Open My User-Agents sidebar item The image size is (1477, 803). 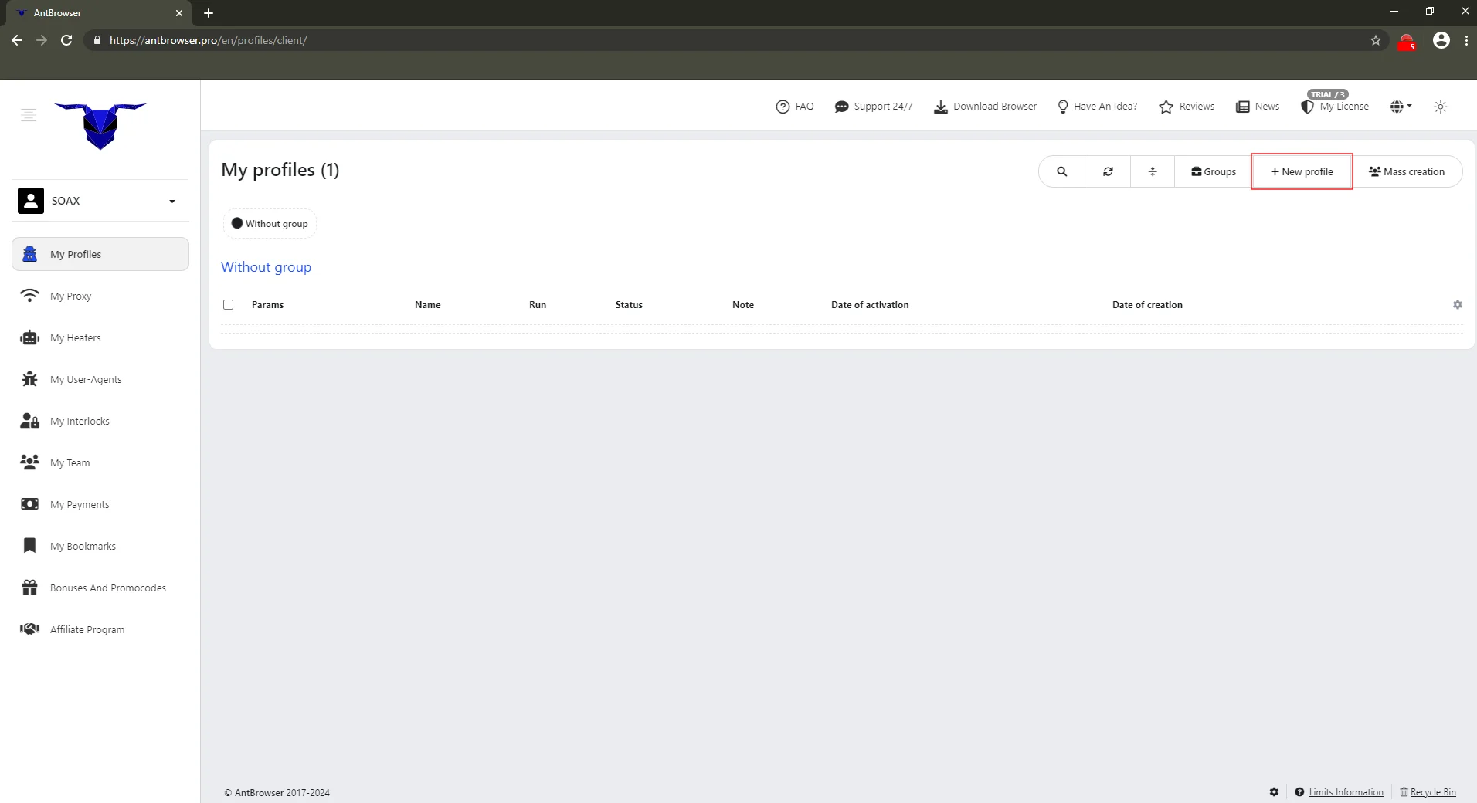[x=85, y=379]
